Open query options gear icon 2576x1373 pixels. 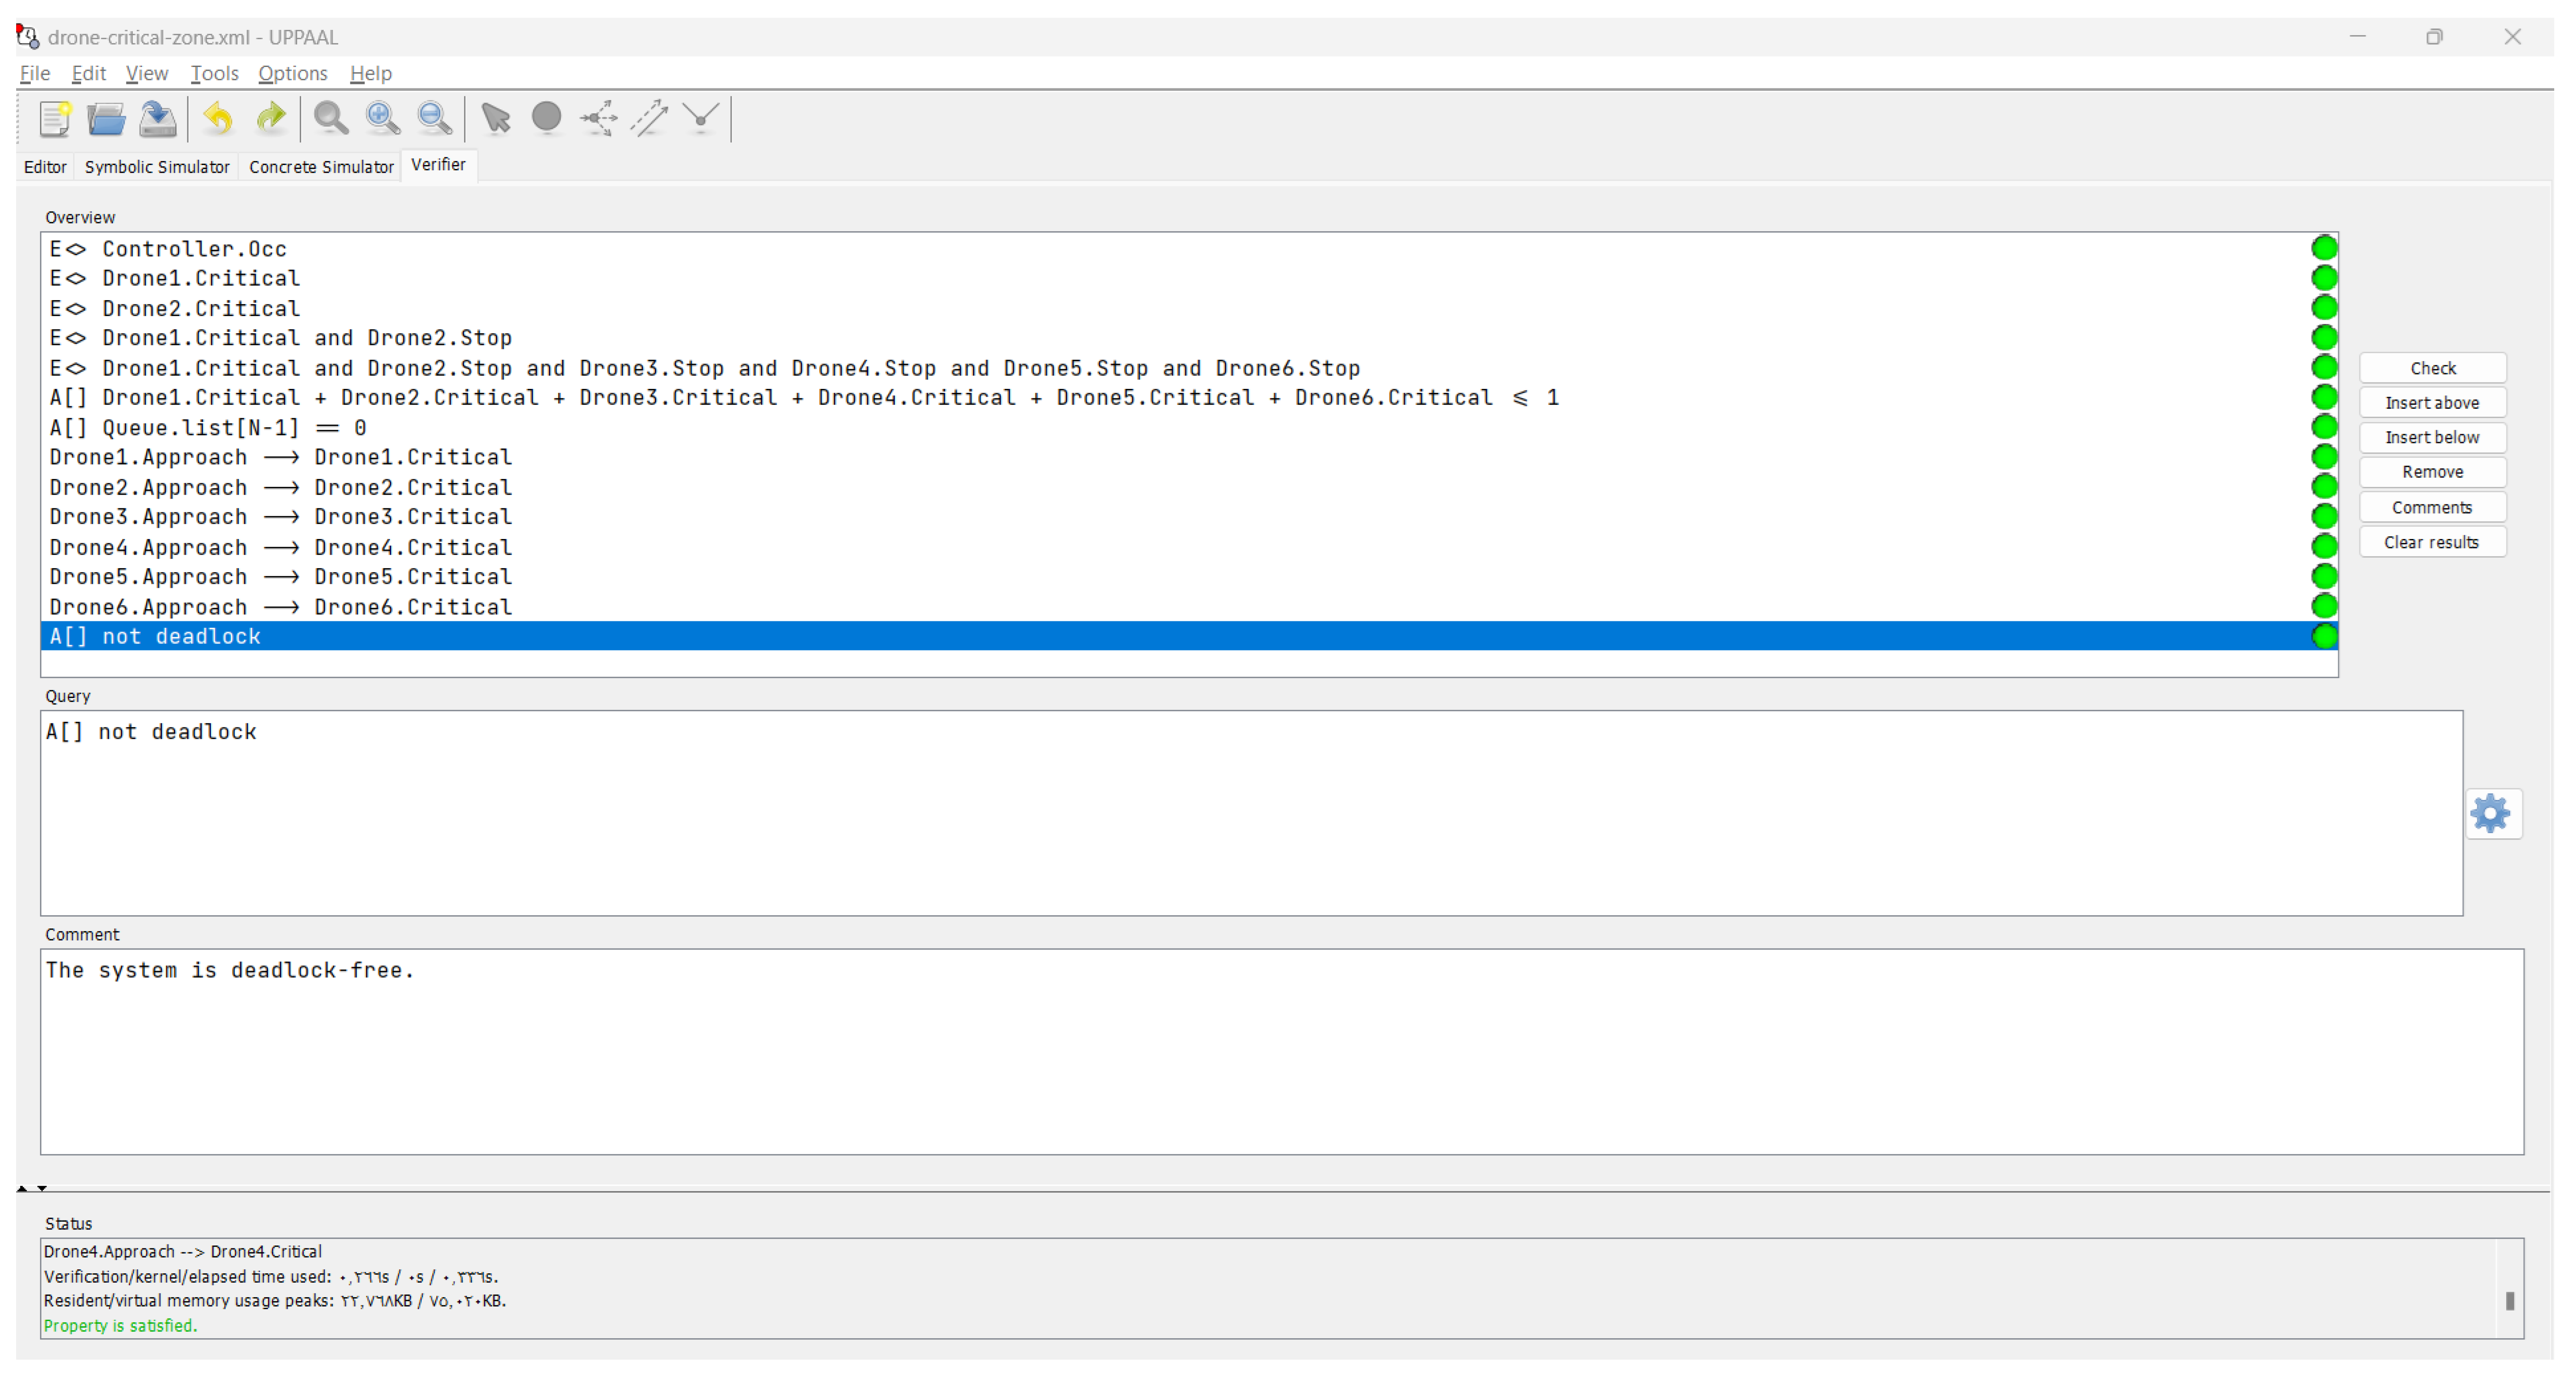2490,814
